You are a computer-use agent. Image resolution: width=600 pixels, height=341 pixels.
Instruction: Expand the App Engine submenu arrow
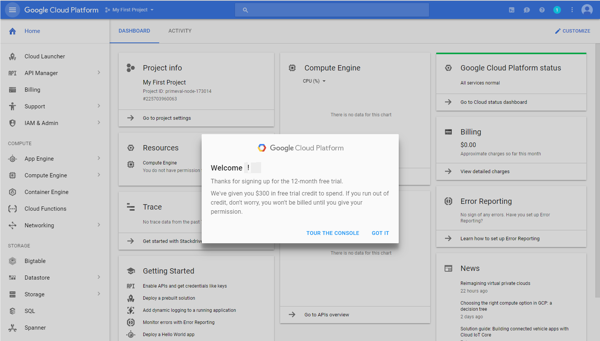[x=99, y=158]
